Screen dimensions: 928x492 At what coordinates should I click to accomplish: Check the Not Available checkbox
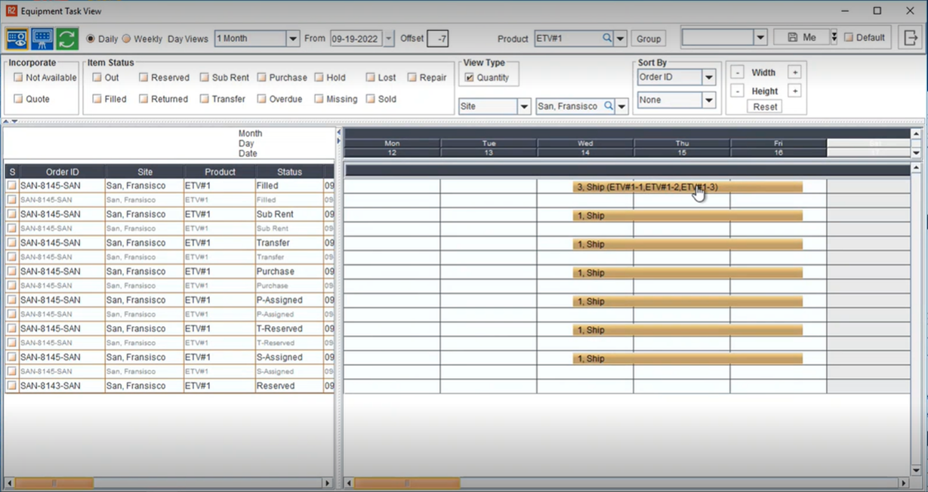pyautogui.click(x=18, y=78)
